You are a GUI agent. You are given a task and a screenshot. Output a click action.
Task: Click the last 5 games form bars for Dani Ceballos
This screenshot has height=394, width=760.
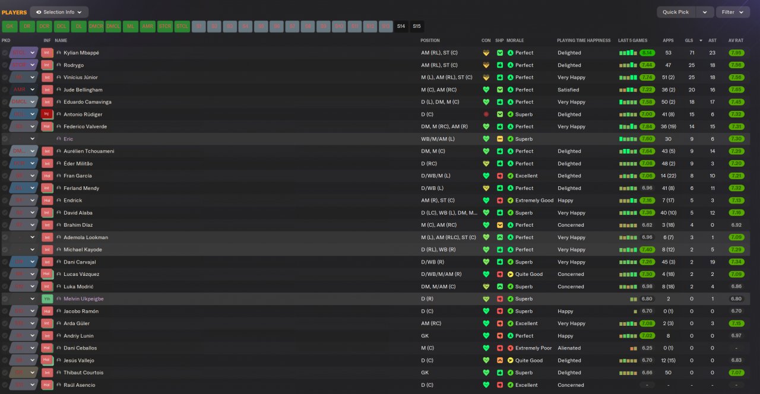click(x=634, y=348)
